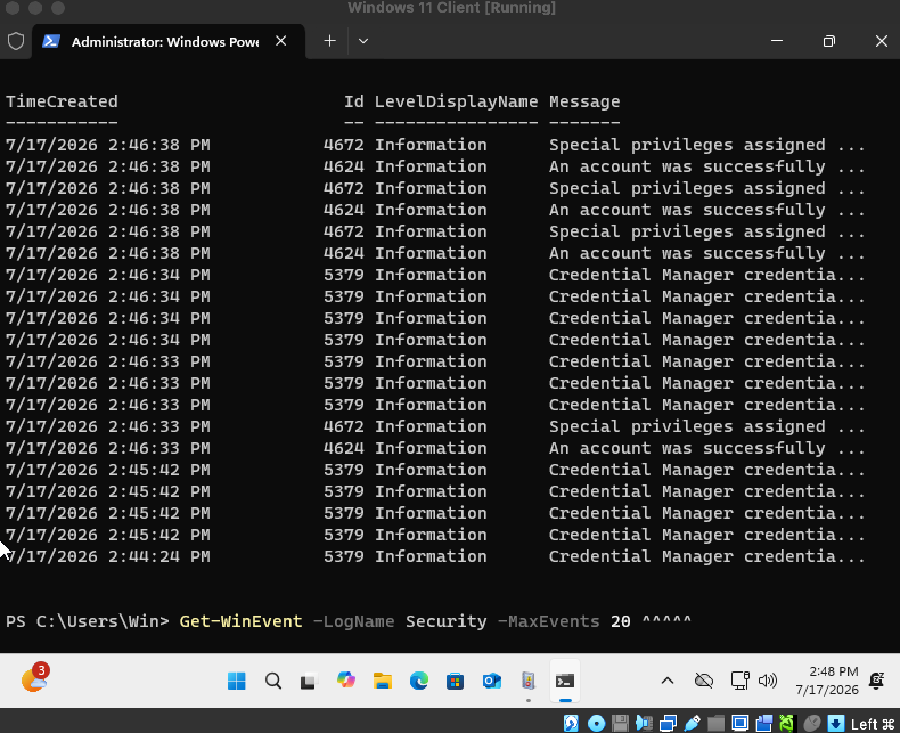Viewport: 900px width, 733px height.
Task: Click the Message column header
Action: pos(584,101)
